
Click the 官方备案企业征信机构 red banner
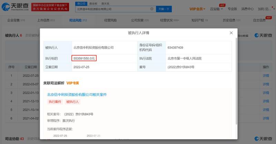[50, 7]
